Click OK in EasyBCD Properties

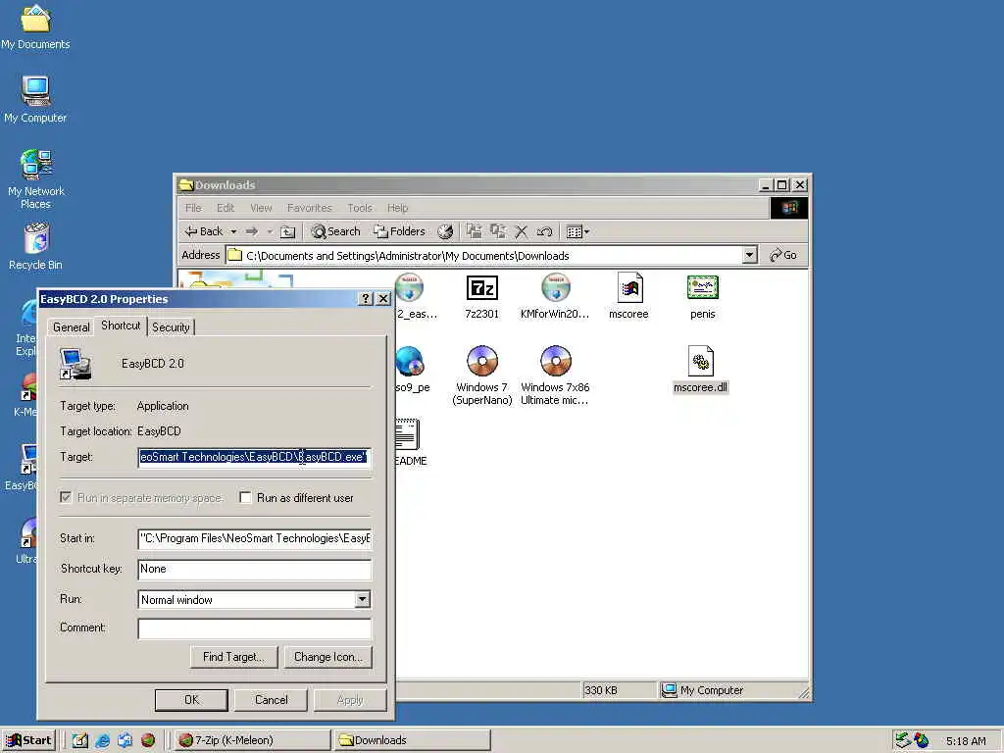tap(191, 700)
